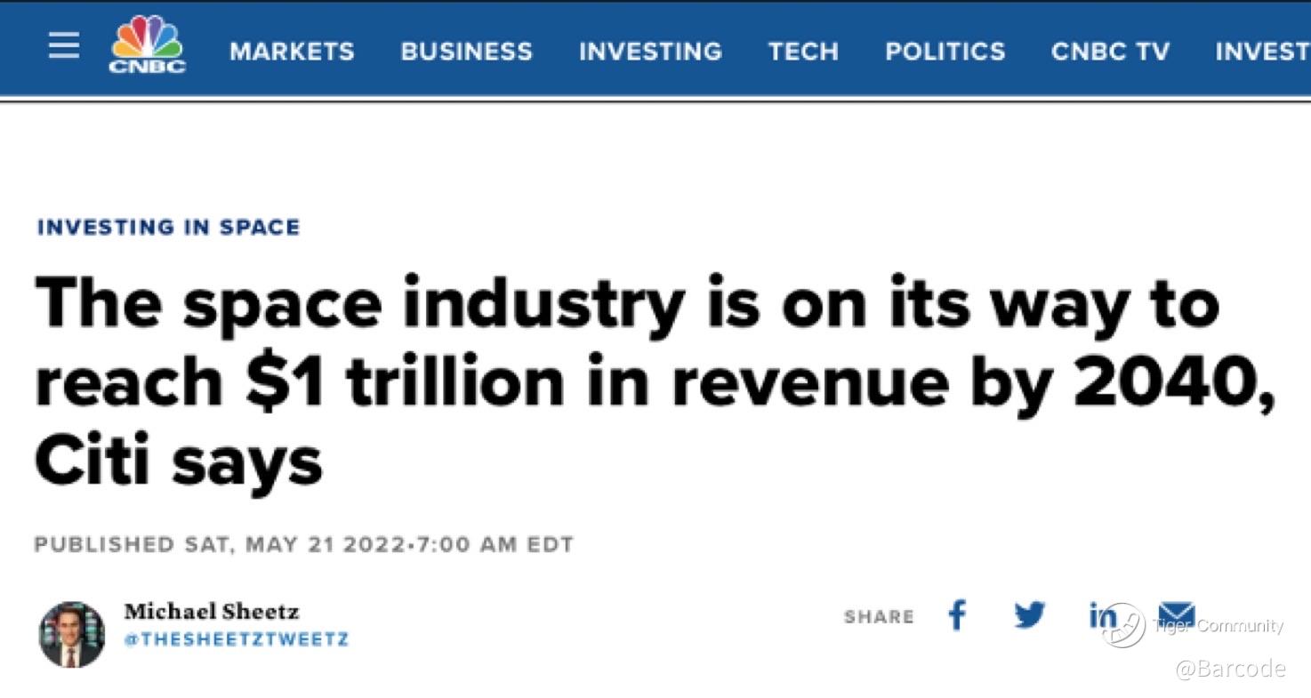
Task: Share article on Facebook
Action: (x=956, y=614)
